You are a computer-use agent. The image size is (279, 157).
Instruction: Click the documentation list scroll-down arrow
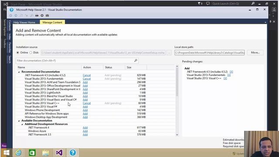tap(177, 135)
